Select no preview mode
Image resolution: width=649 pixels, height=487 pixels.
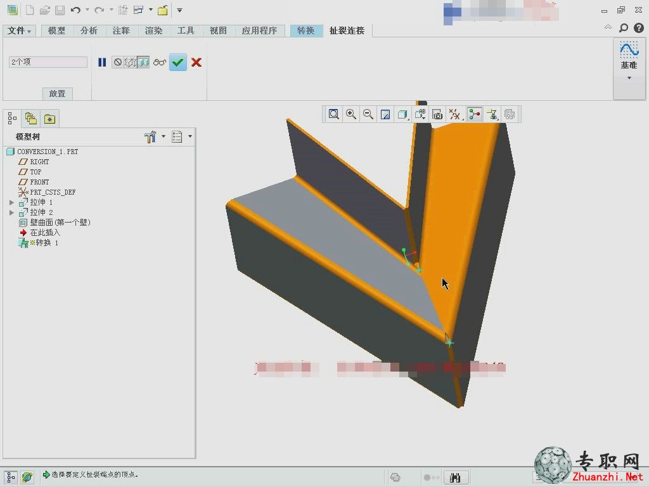pyautogui.click(x=118, y=62)
